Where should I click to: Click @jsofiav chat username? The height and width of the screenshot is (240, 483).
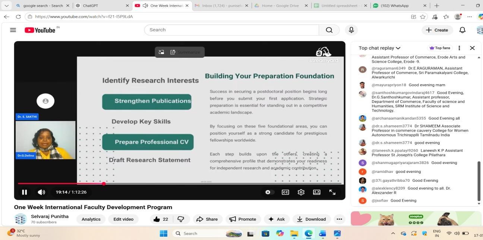click(x=380, y=200)
